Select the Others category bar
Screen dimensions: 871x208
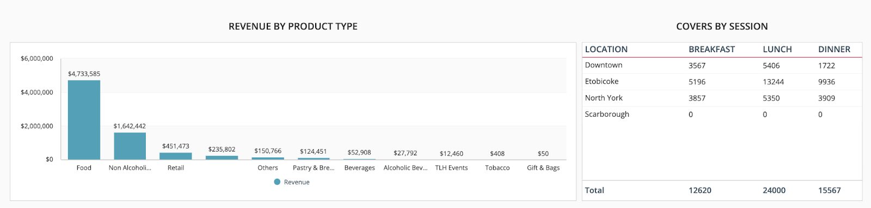(x=268, y=158)
